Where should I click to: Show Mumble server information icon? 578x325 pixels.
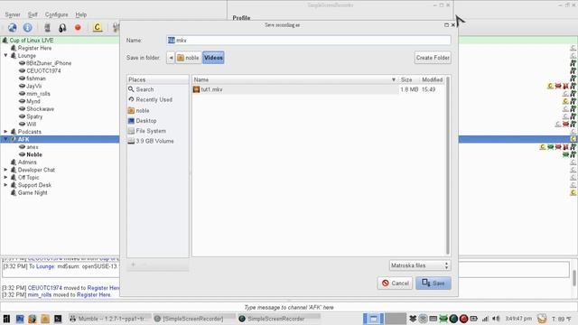coord(28,28)
